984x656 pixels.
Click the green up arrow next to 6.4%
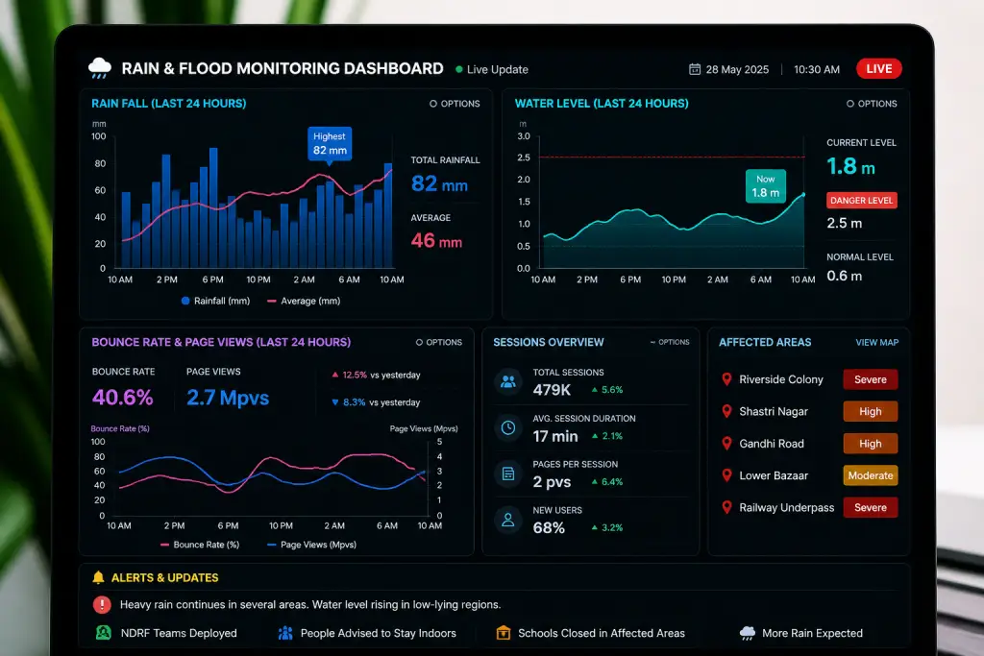(x=594, y=481)
